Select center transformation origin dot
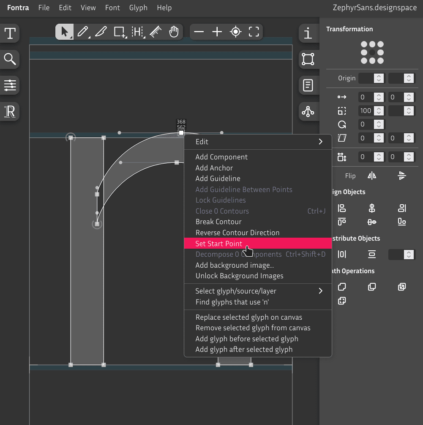Image resolution: width=423 pixels, height=425 pixels. coord(372,52)
